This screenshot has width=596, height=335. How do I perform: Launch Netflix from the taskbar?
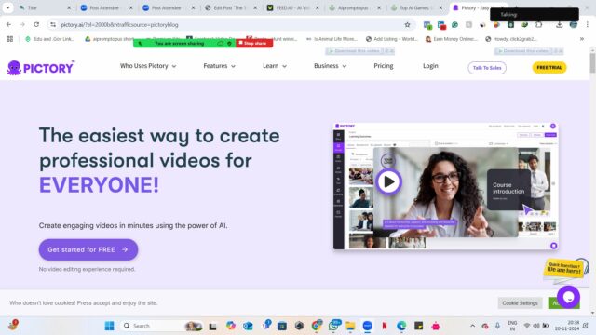385,326
